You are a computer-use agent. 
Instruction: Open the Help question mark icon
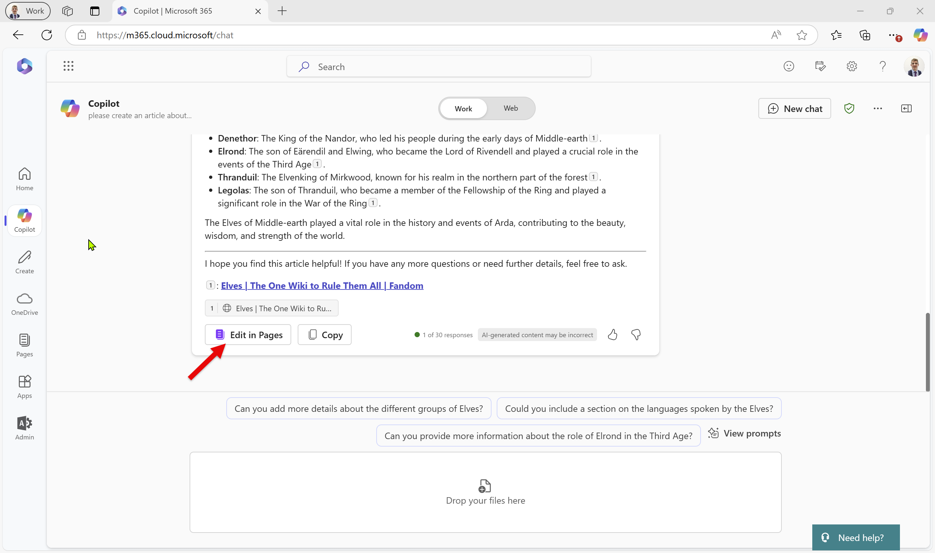[882, 66]
